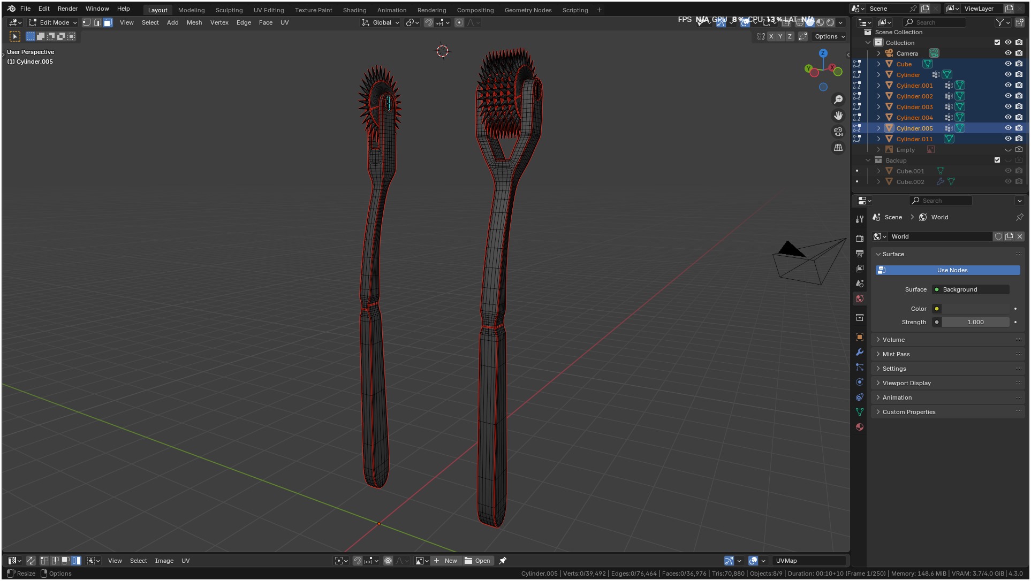Click the pan view hand icon
The width and height of the screenshot is (1031, 581).
(x=838, y=116)
